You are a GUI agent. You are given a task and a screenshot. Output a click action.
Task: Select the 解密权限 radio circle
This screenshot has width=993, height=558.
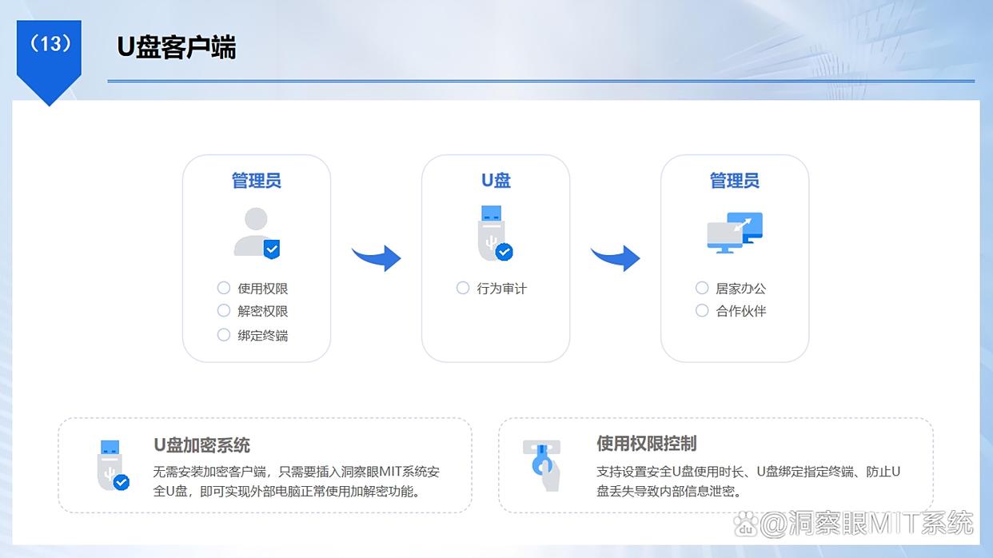click(224, 310)
